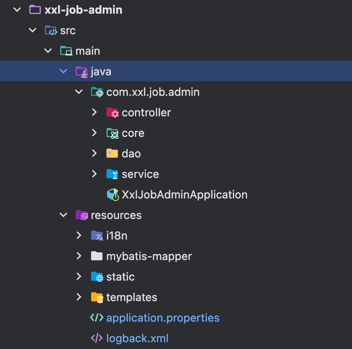Click the yellow dao folder icon
Viewport: 352px width, 349px height.
tap(111, 154)
